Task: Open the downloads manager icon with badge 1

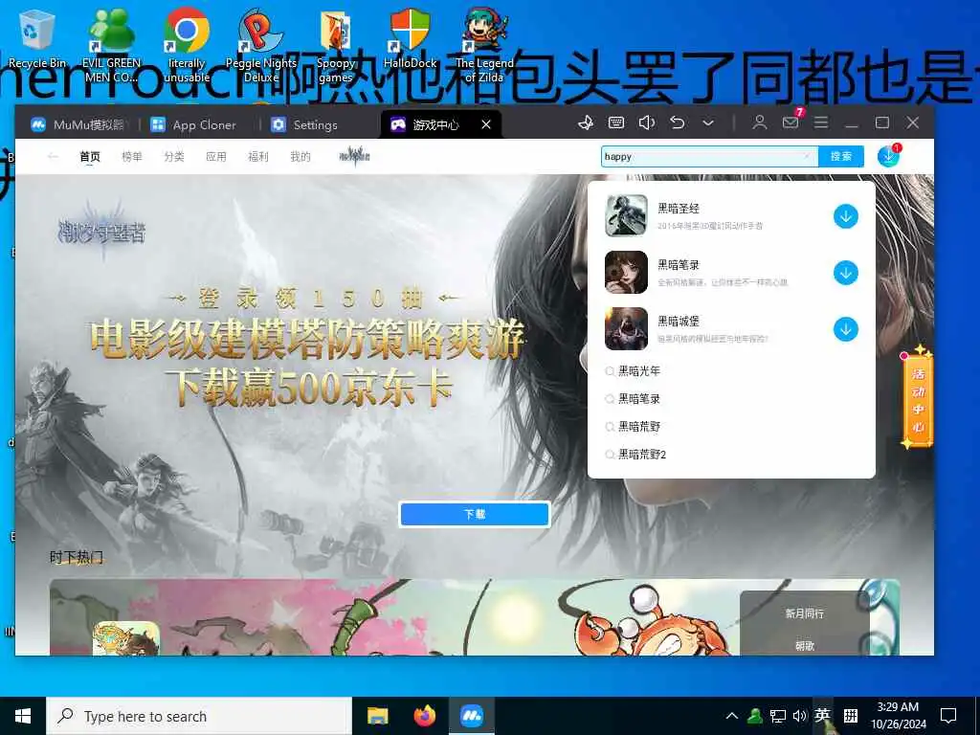Action: coord(889,155)
